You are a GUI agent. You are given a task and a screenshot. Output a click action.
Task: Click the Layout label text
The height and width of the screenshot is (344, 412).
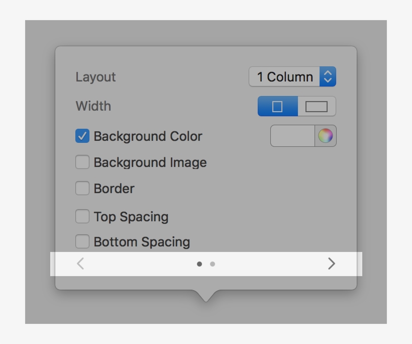click(x=95, y=77)
